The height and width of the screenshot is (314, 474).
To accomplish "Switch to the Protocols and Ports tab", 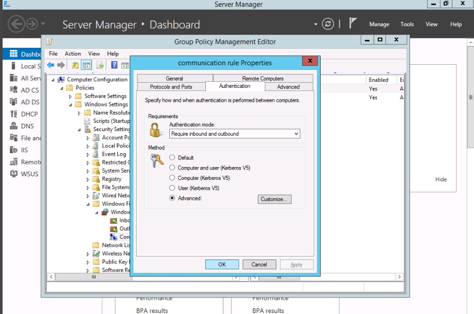I will 171,87.
